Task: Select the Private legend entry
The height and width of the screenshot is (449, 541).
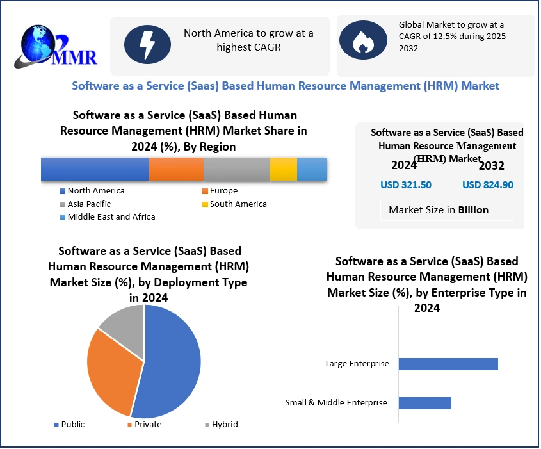Action: coord(144,424)
